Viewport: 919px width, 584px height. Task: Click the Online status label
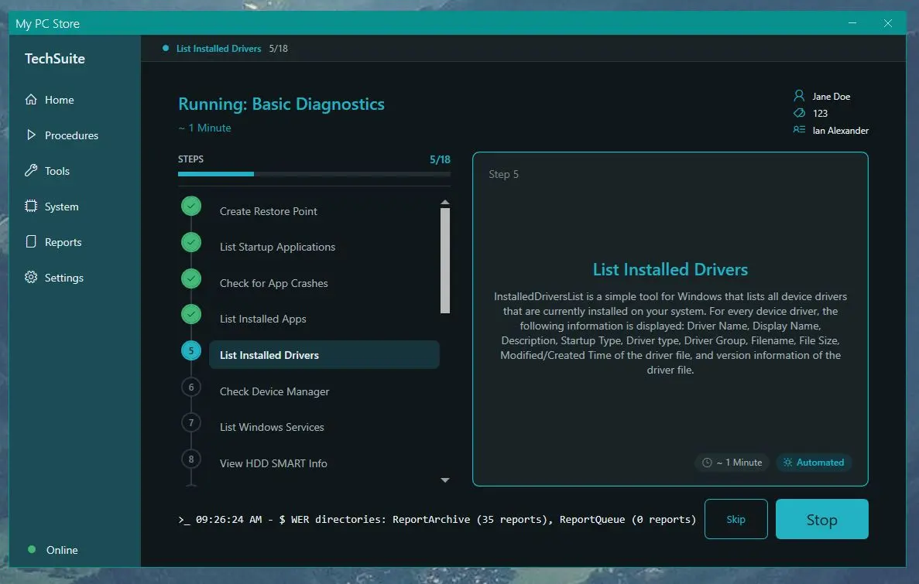coord(62,550)
